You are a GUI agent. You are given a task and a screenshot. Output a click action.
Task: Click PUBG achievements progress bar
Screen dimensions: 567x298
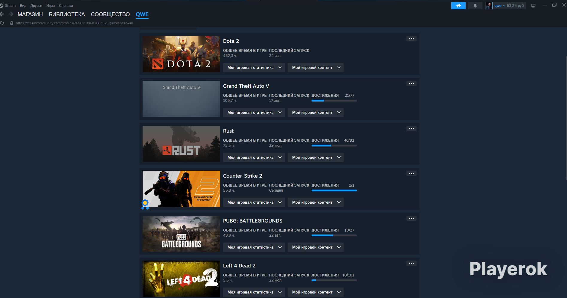[334, 235]
